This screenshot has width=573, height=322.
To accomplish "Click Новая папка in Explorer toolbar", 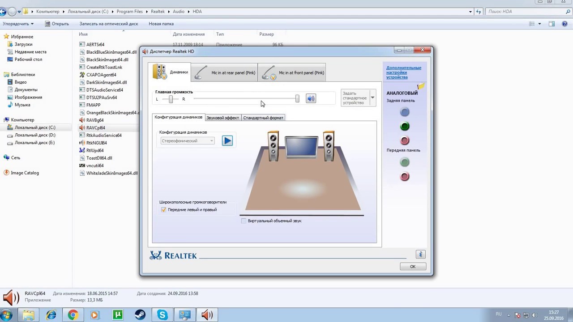I will (x=161, y=24).
